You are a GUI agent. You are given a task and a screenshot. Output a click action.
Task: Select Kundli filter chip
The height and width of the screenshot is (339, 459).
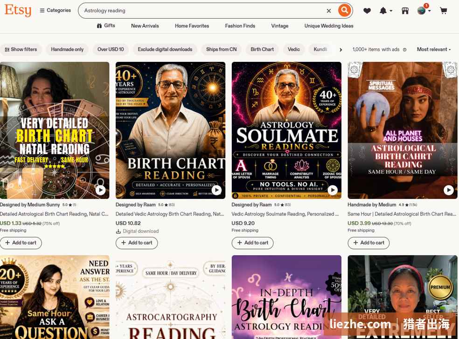[x=320, y=49]
